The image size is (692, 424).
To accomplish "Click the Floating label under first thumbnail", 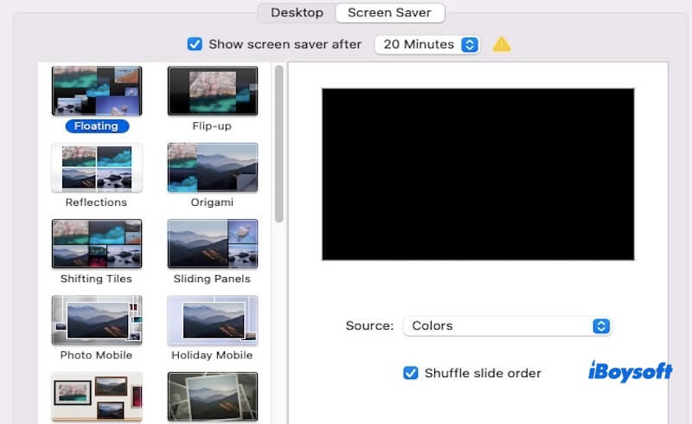I will pos(96,126).
